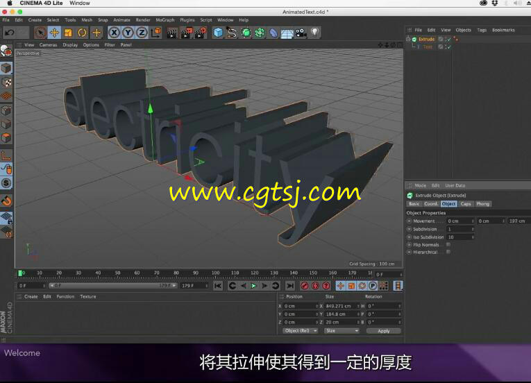Click the Subdivision value field
531x383 pixels.
(x=459, y=229)
